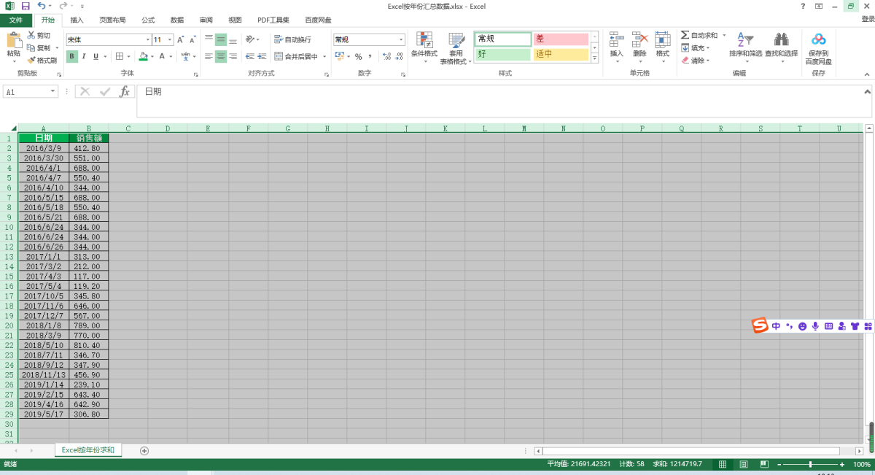Apply the 'Good' (好) cell style

pos(502,54)
